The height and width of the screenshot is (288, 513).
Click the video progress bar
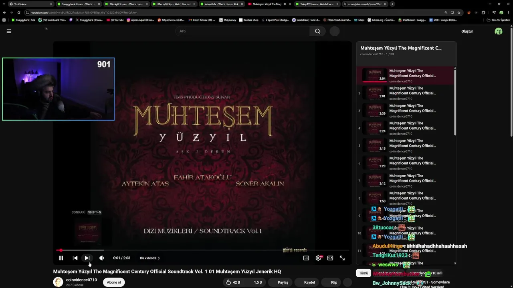click(x=202, y=250)
